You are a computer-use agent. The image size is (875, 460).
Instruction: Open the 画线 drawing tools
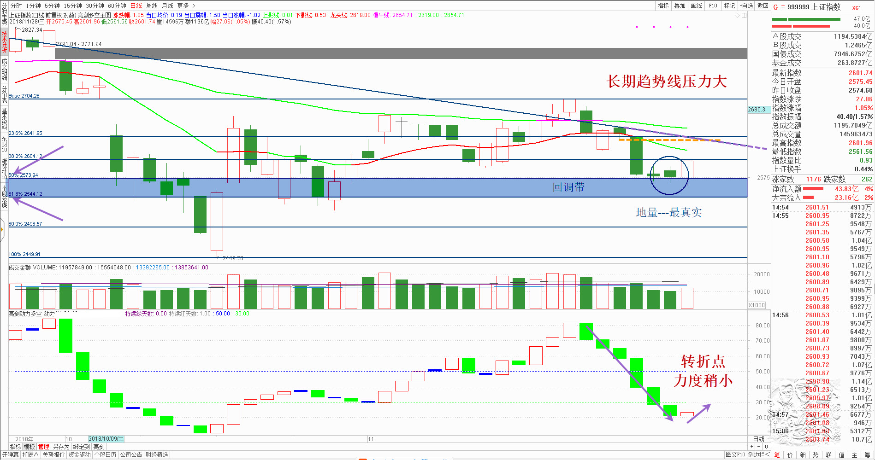point(697,6)
